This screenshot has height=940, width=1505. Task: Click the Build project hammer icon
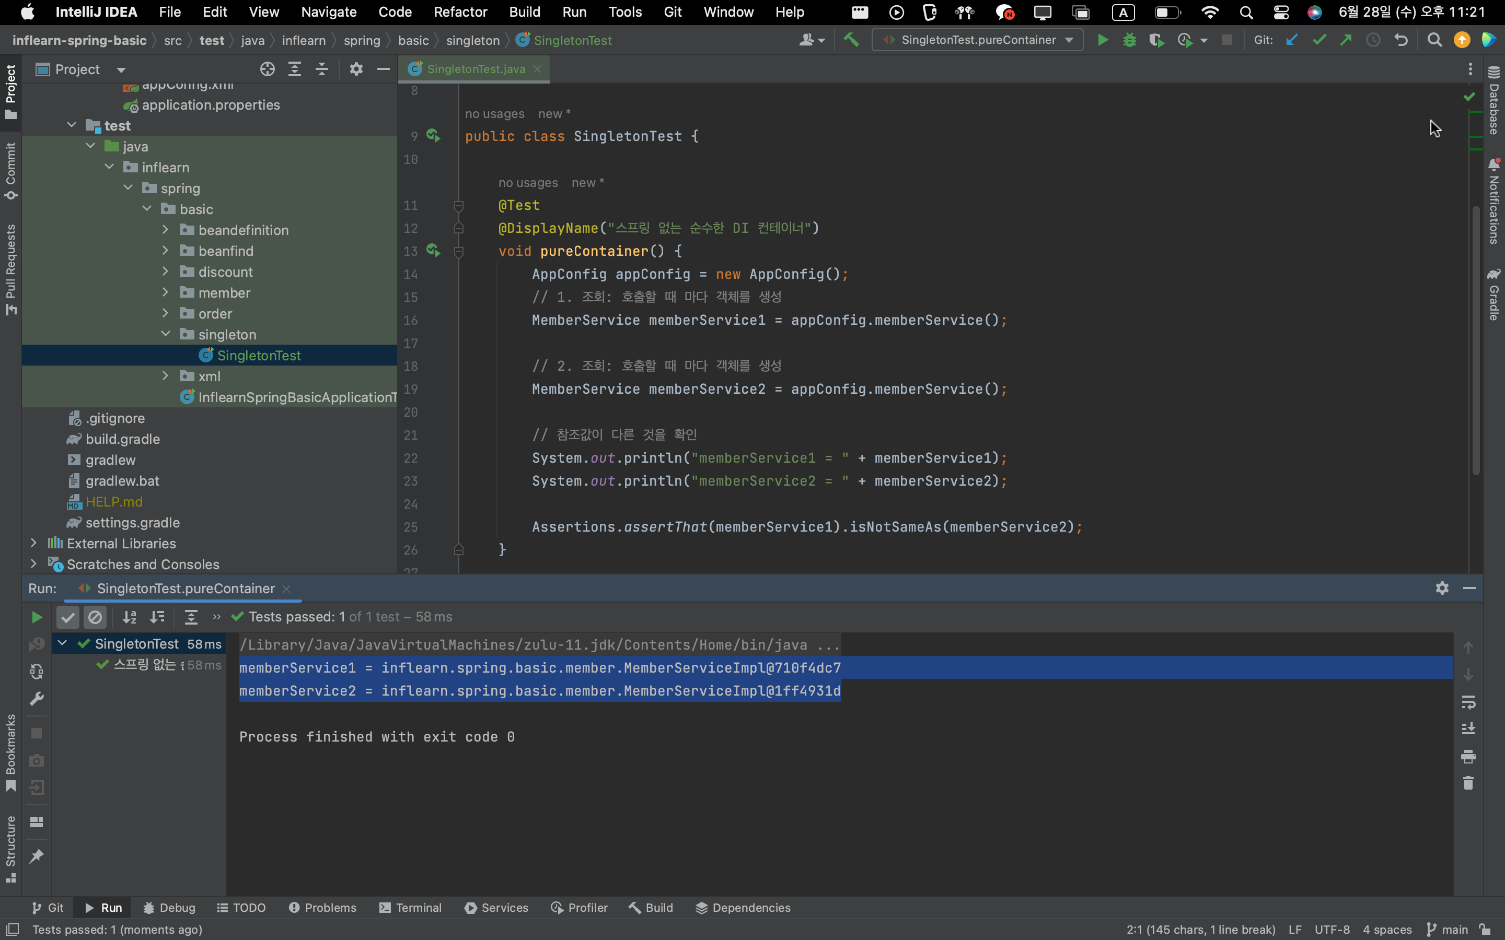tap(851, 40)
